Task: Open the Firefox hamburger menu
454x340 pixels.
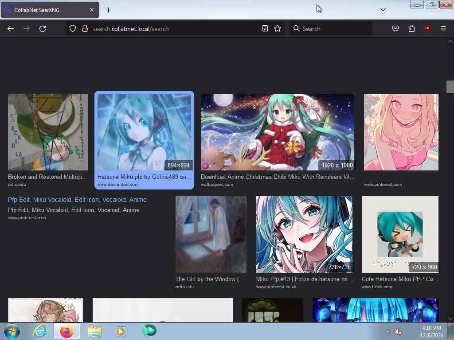Action: pos(443,28)
